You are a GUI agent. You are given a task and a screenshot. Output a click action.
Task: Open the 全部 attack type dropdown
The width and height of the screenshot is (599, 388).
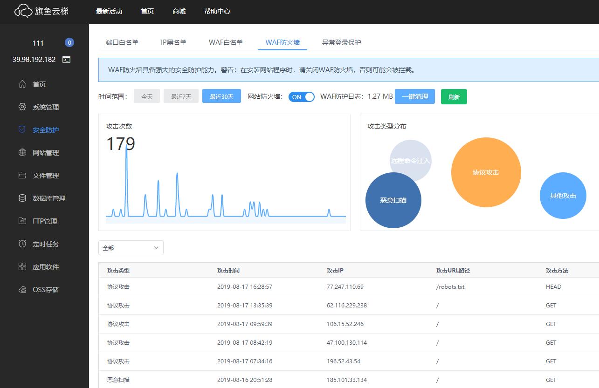131,248
